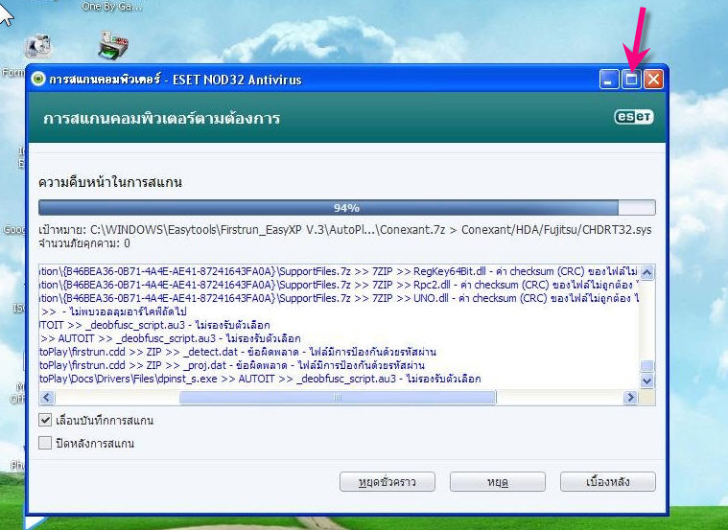
Task: Enable the ปิดหลังการสแกน checkbox
Action: tap(45, 443)
